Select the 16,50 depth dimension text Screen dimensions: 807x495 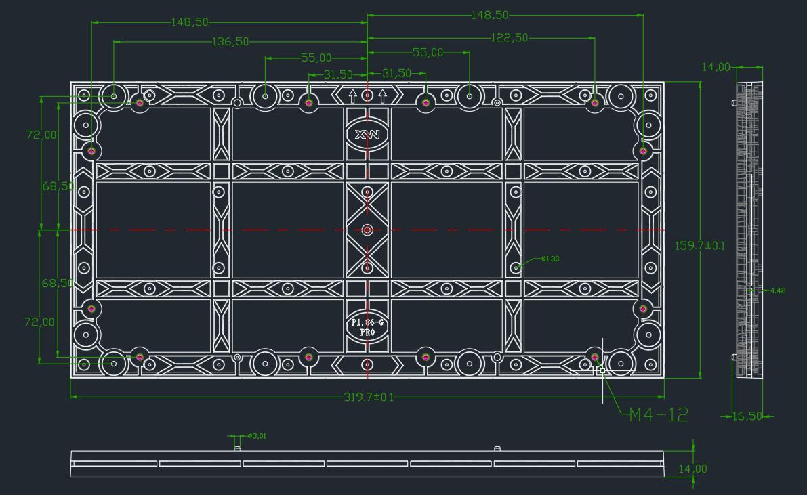tap(747, 416)
